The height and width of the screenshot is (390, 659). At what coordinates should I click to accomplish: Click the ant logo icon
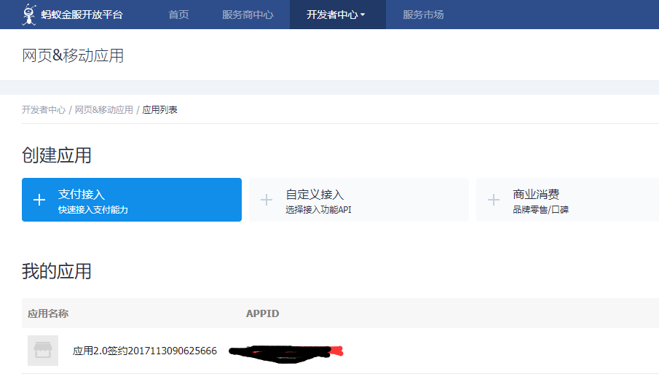(x=29, y=15)
